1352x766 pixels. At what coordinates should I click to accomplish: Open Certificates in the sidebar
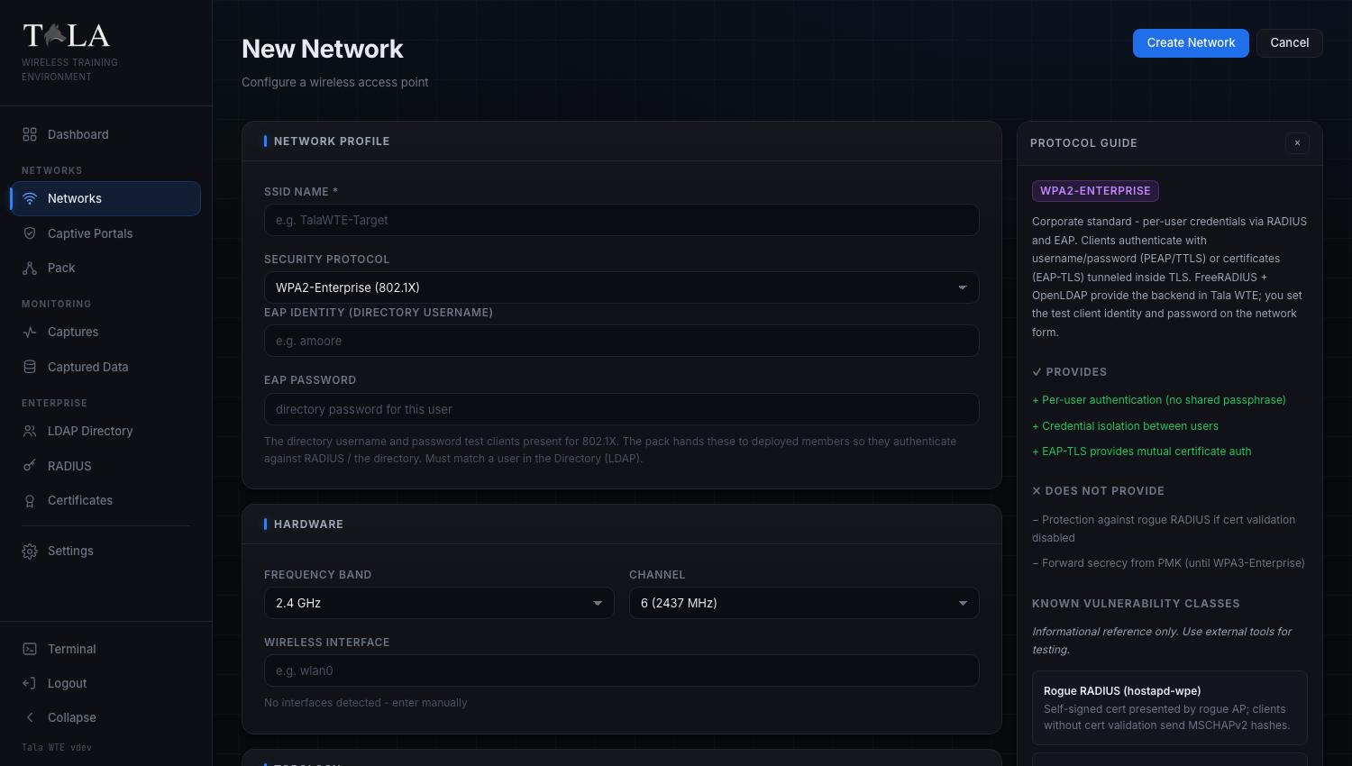pos(105,500)
